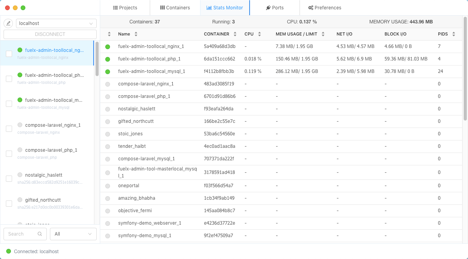This screenshot has width=468, height=259.
Task: Sort by MEM USAGE / LIMIT arrows
Action: coord(323,34)
